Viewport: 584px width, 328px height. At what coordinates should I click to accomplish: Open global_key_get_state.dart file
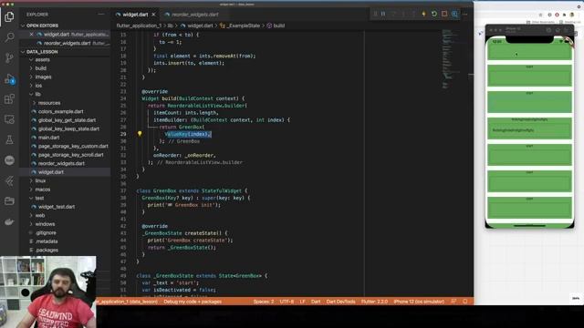(x=67, y=120)
